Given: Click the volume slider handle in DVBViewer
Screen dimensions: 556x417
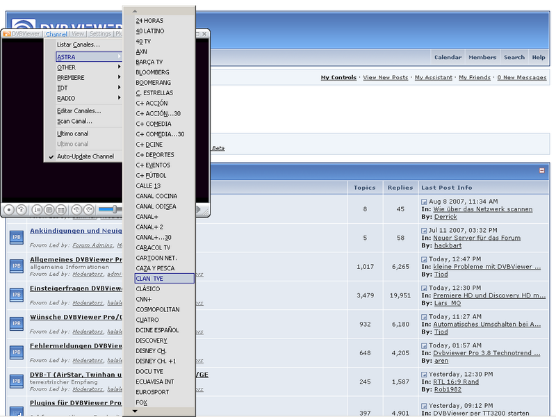Looking at the screenshot, I should coord(115,210).
